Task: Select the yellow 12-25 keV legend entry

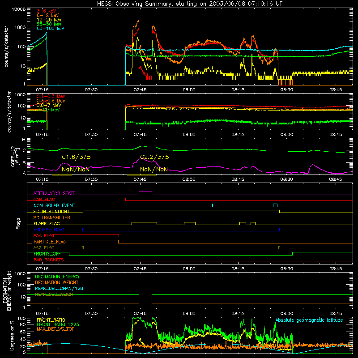Action: point(49,20)
